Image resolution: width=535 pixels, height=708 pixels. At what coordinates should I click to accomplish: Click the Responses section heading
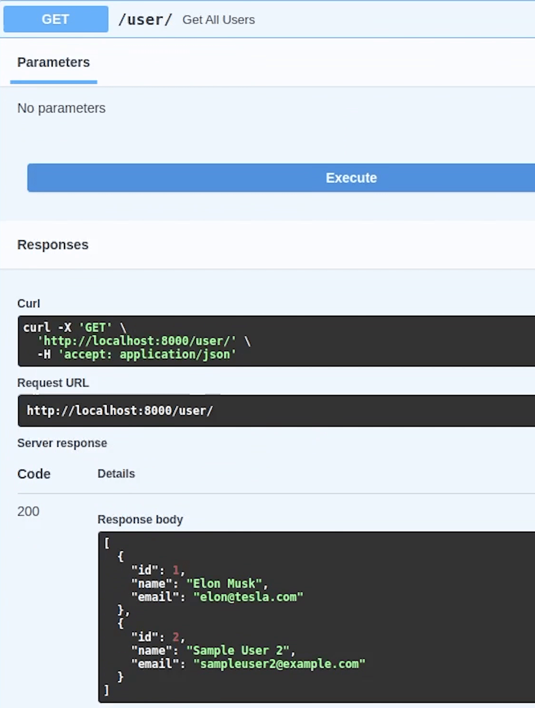click(x=53, y=245)
